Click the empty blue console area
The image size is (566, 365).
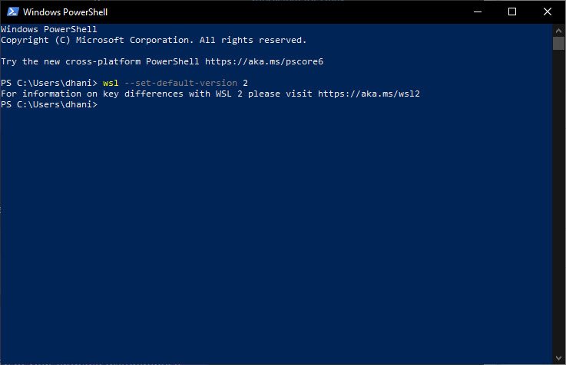pos(276,234)
